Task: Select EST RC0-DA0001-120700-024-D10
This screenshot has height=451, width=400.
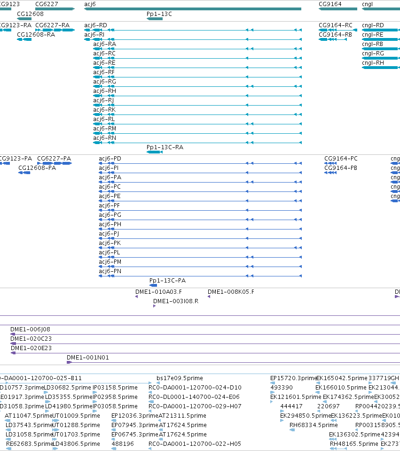Action: coord(195,388)
